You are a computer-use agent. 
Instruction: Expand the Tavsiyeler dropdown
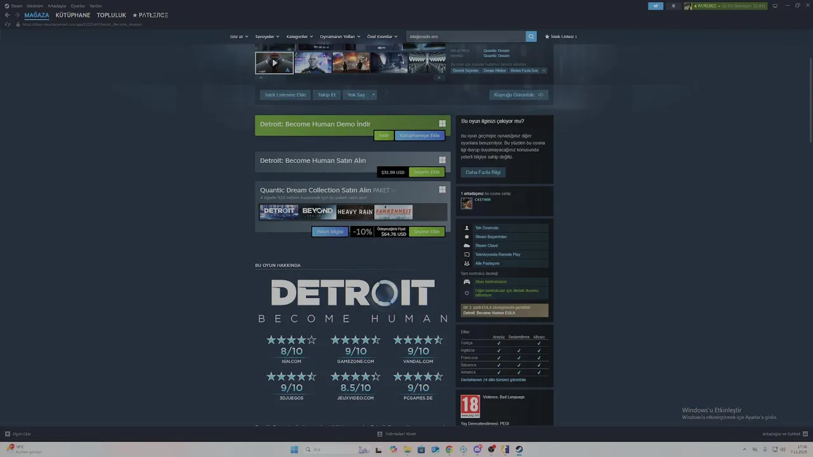(267, 36)
